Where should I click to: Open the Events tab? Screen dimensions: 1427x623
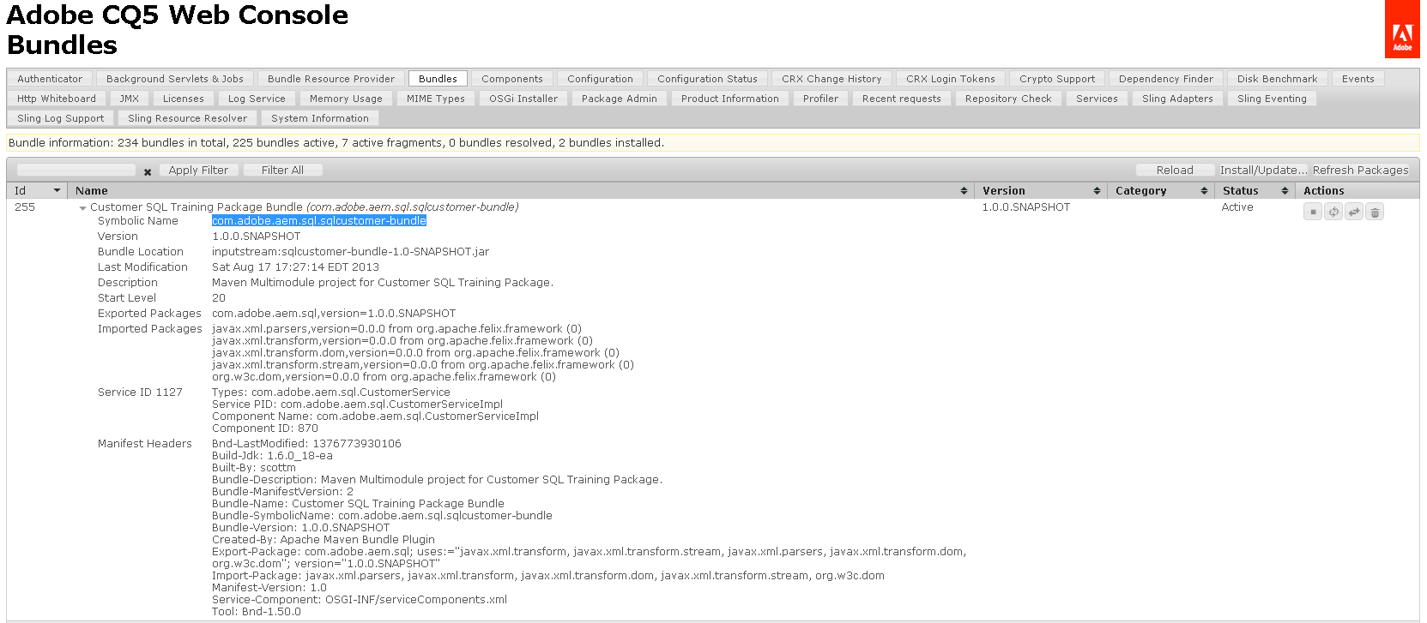pos(1357,79)
